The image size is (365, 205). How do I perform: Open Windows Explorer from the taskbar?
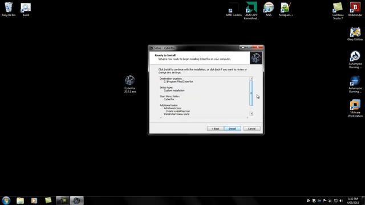21,200
